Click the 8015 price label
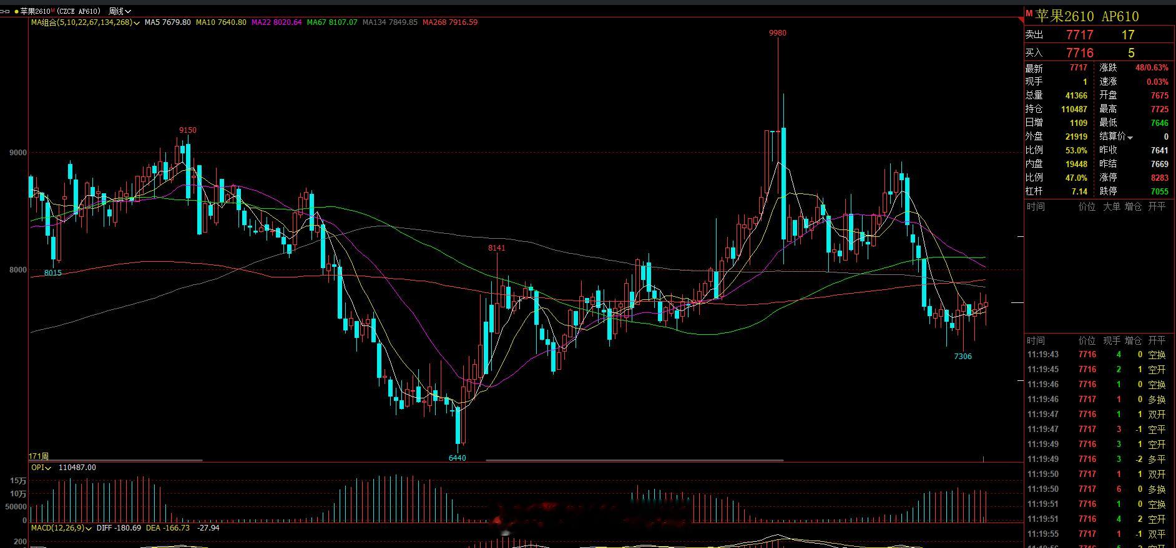 click(x=53, y=273)
